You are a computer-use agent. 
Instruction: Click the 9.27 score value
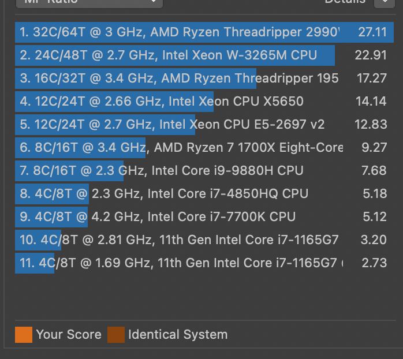[374, 148]
